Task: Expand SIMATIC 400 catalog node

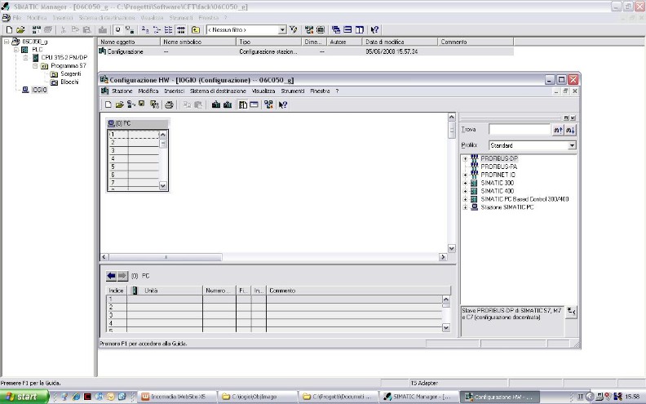Action: click(x=465, y=191)
